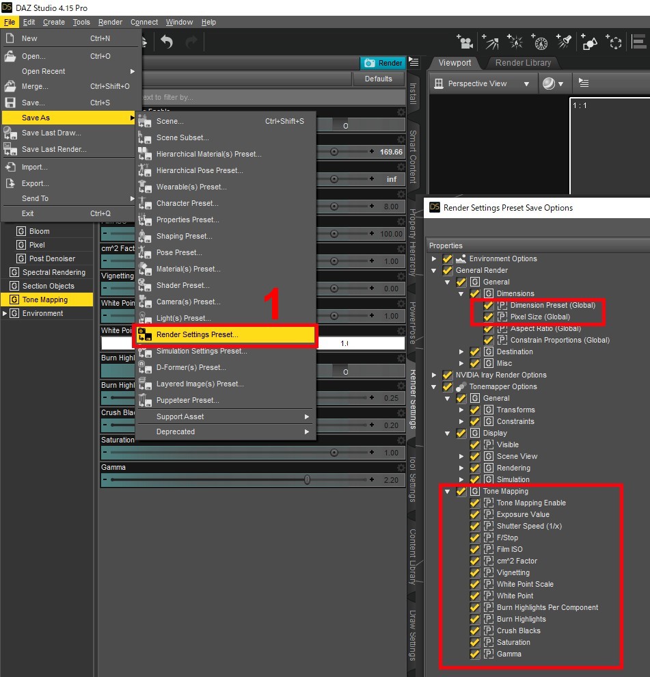The height and width of the screenshot is (677, 650).
Task: Click the gear icon for the Gamma property
Action: pyautogui.click(x=401, y=467)
